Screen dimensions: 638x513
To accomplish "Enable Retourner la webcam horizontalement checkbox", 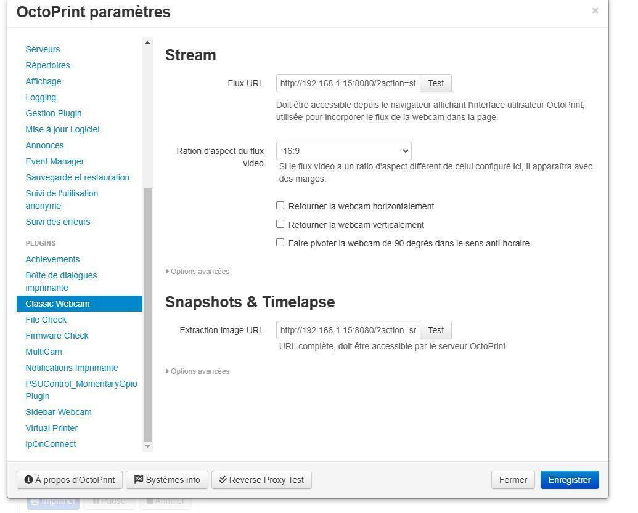I will [x=280, y=206].
